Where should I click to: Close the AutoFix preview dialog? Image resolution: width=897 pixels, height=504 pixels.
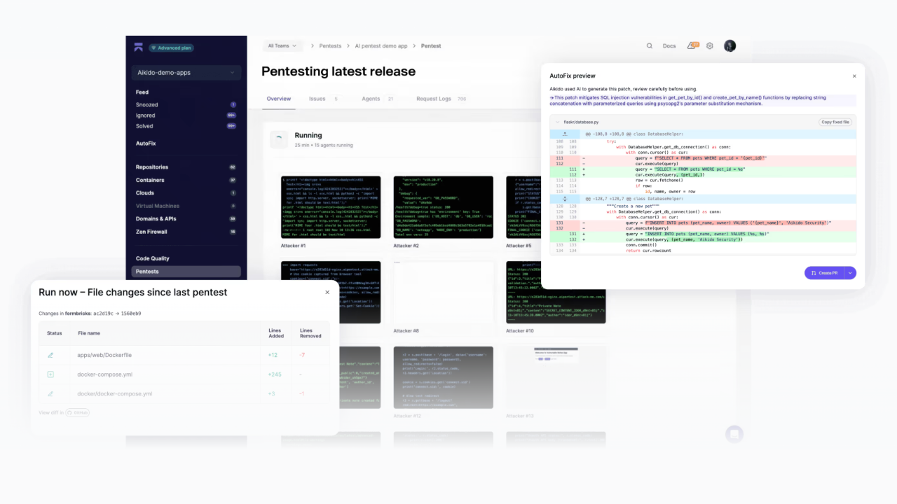pos(854,76)
